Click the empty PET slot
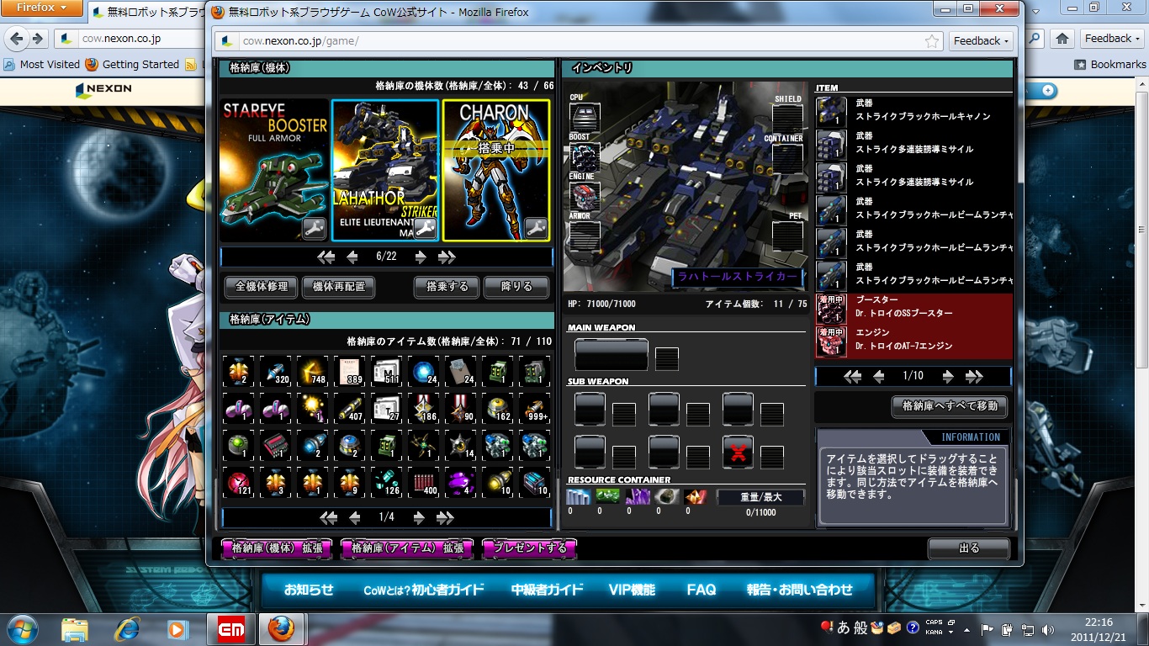Viewport: 1149px width, 646px height. click(787, 236)
